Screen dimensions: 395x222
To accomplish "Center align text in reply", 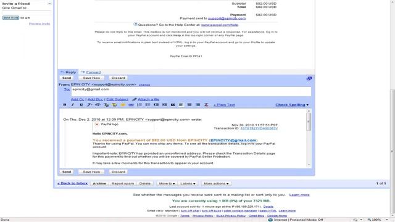I will coord(189,105).
